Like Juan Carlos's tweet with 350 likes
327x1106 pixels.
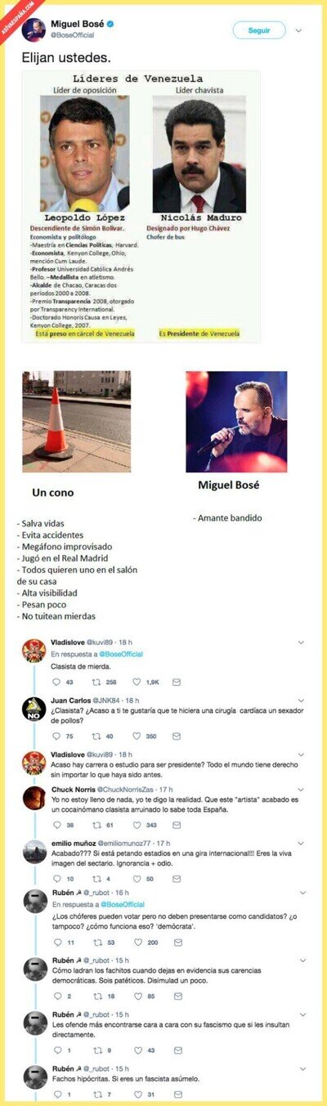(137, 736)
